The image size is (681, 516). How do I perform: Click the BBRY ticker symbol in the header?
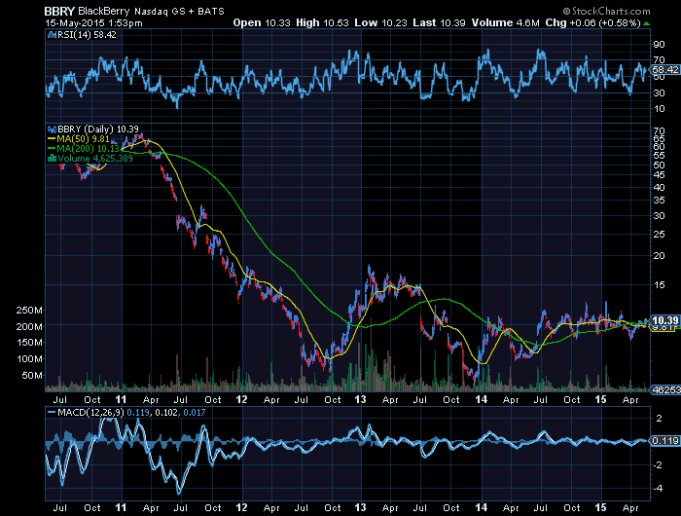point(60,11)
